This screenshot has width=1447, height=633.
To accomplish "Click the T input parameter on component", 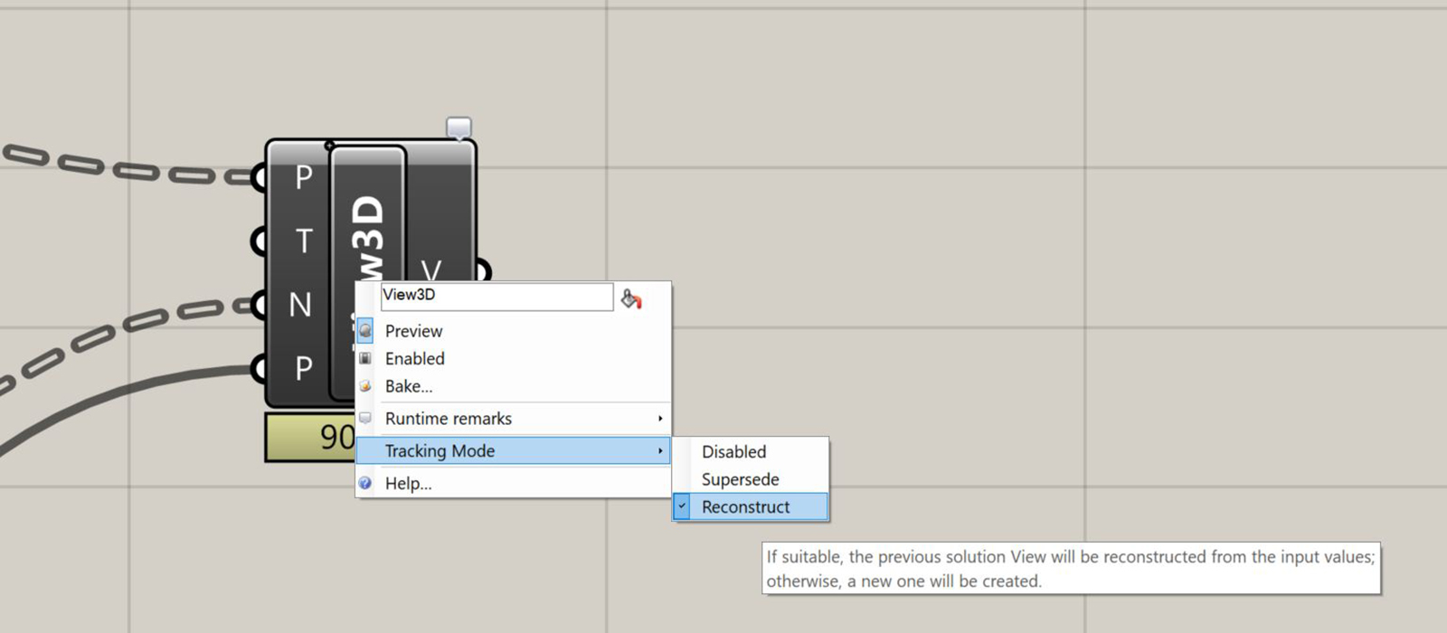I will 303,241.
